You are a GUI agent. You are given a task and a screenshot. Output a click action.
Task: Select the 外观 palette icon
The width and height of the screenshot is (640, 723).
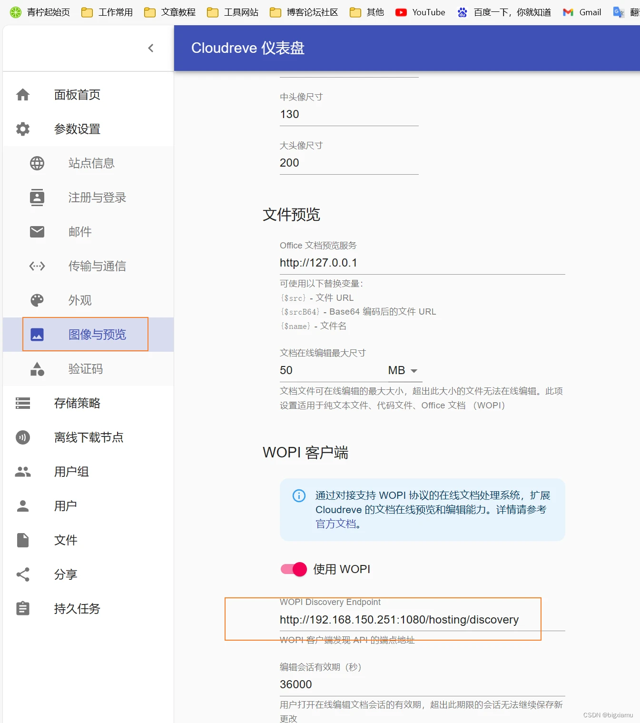click(x=37, y=300)
